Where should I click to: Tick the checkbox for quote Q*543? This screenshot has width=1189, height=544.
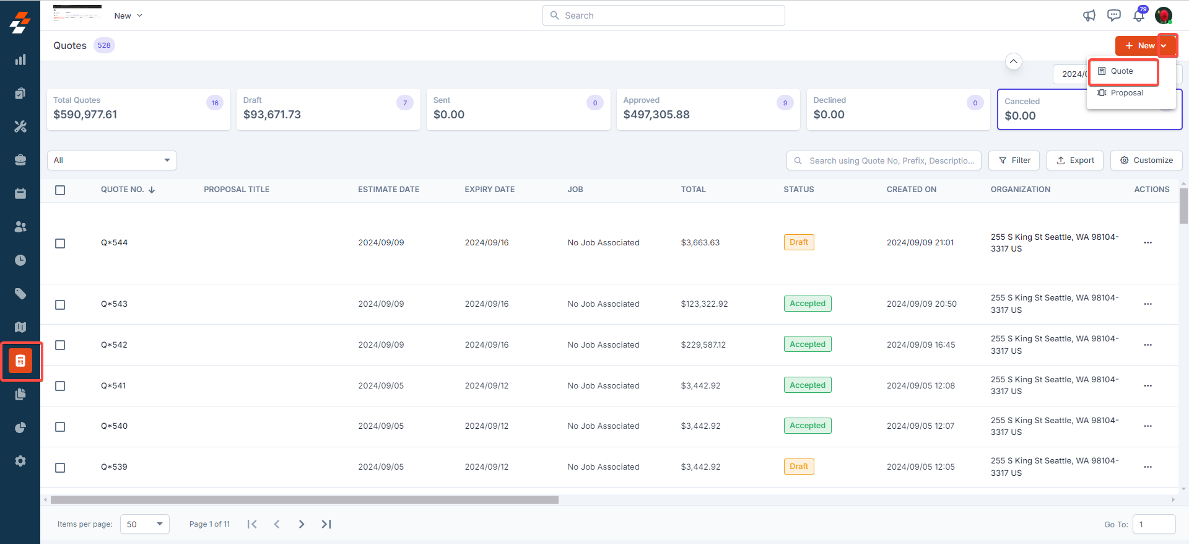coord(60,305)
